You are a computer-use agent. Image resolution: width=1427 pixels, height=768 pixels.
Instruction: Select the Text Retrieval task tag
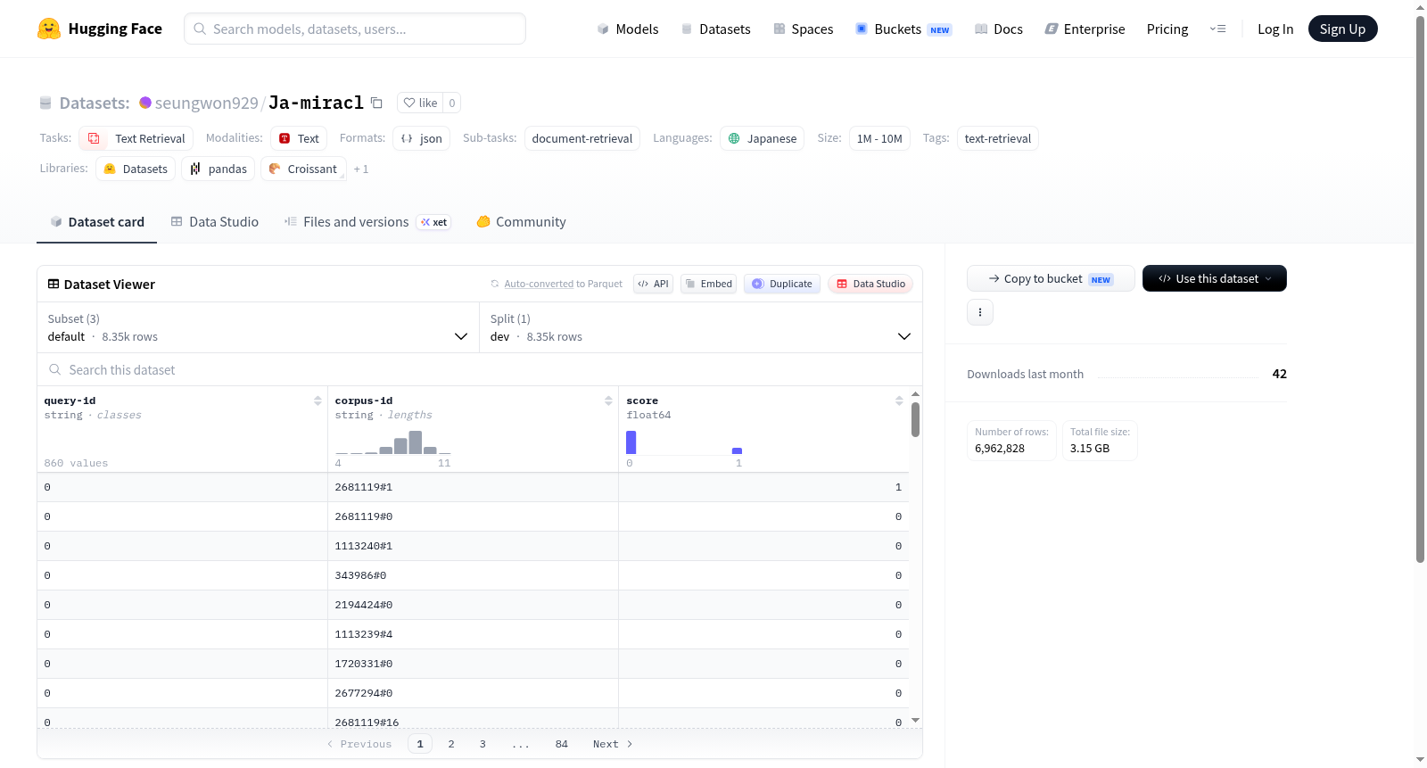coord(136,138)
